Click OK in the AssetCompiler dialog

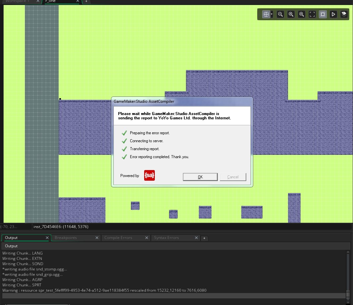[200, 177]
